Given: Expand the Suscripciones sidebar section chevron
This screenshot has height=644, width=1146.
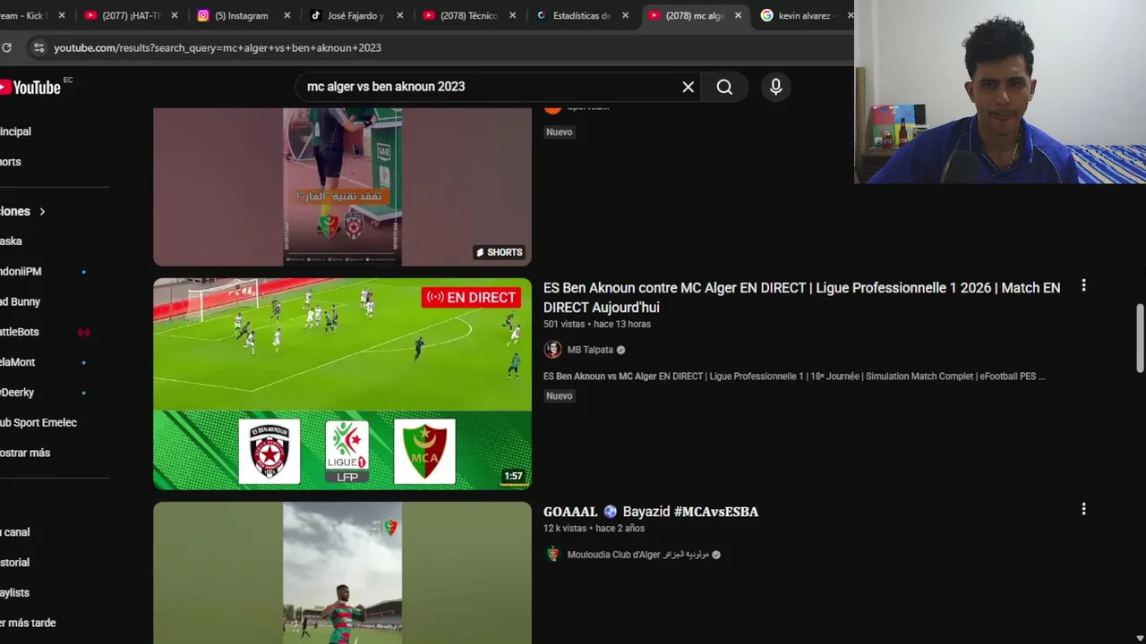Looking at the screenshot, I should click(42, 211).
